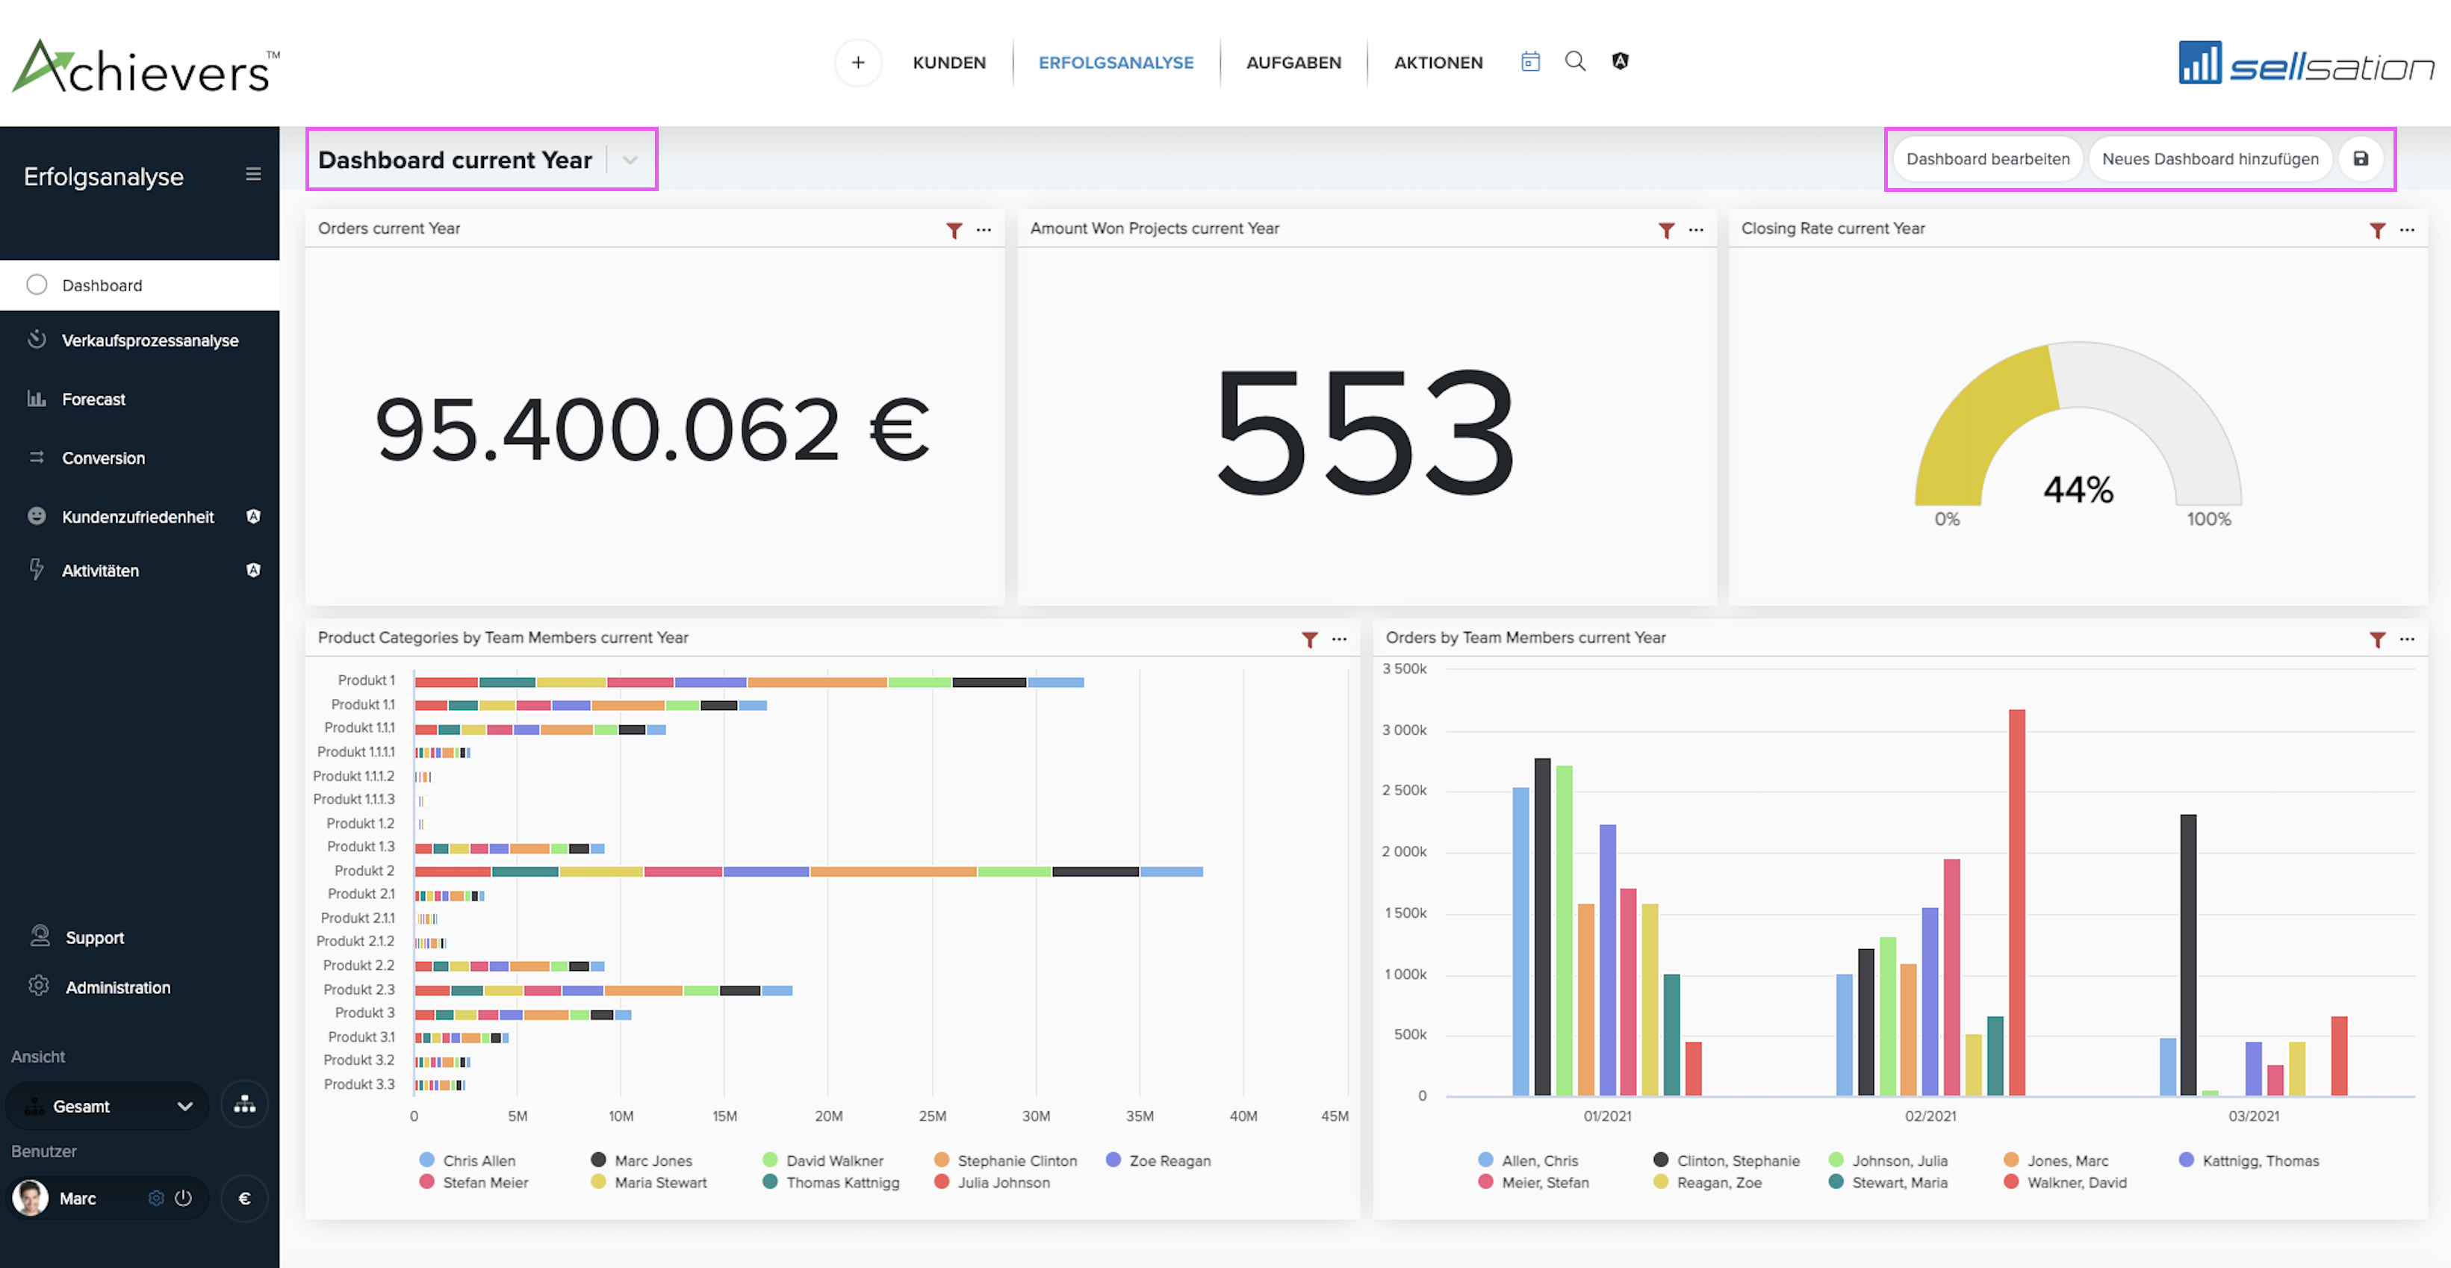Toggle Kattnigg, Thomas in orders chart legend
2451x1268 pixels.
pyautogui.click(x=2249, y=1160)
